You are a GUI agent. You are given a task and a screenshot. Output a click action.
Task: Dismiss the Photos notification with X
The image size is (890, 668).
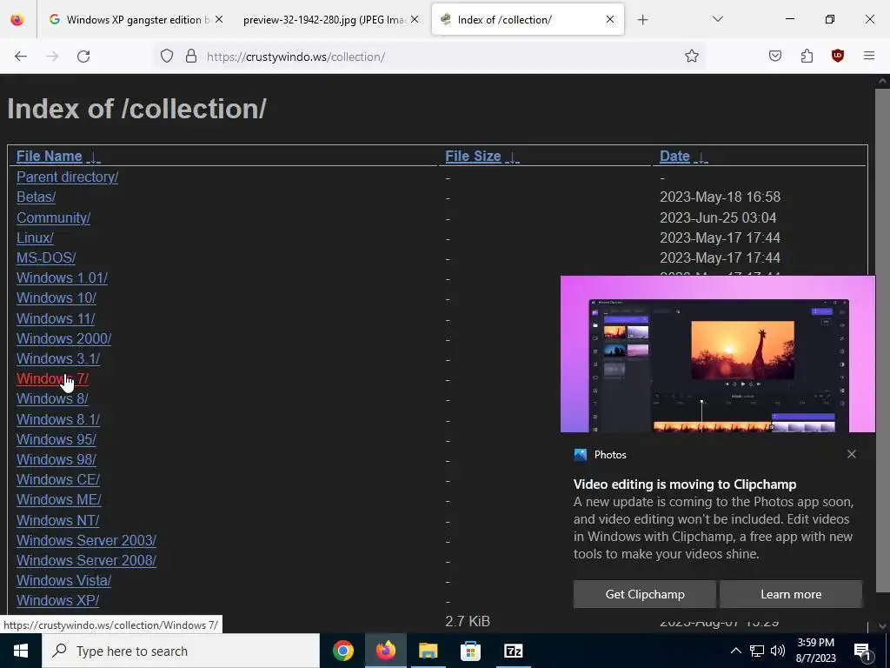point(852,454)
